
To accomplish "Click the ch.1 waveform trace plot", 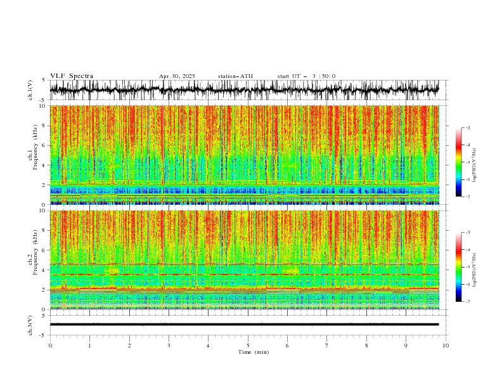I will pyautogui.click(x=244, y=90).
